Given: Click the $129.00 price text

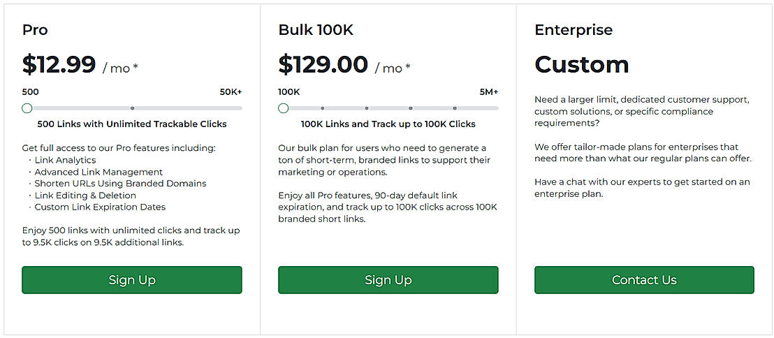Looking at the screenshot, I should [323, 64].
